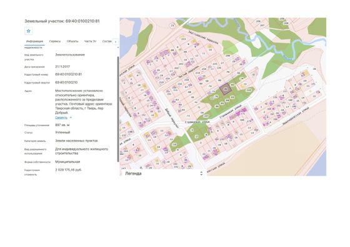Click the heading Земельный участок: 69:40:0100210:81
Image resolution: width=350 pixels, height=247 pixels.
tap(62, 21)
